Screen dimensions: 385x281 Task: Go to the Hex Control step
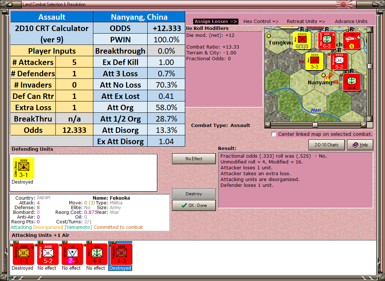261,22
